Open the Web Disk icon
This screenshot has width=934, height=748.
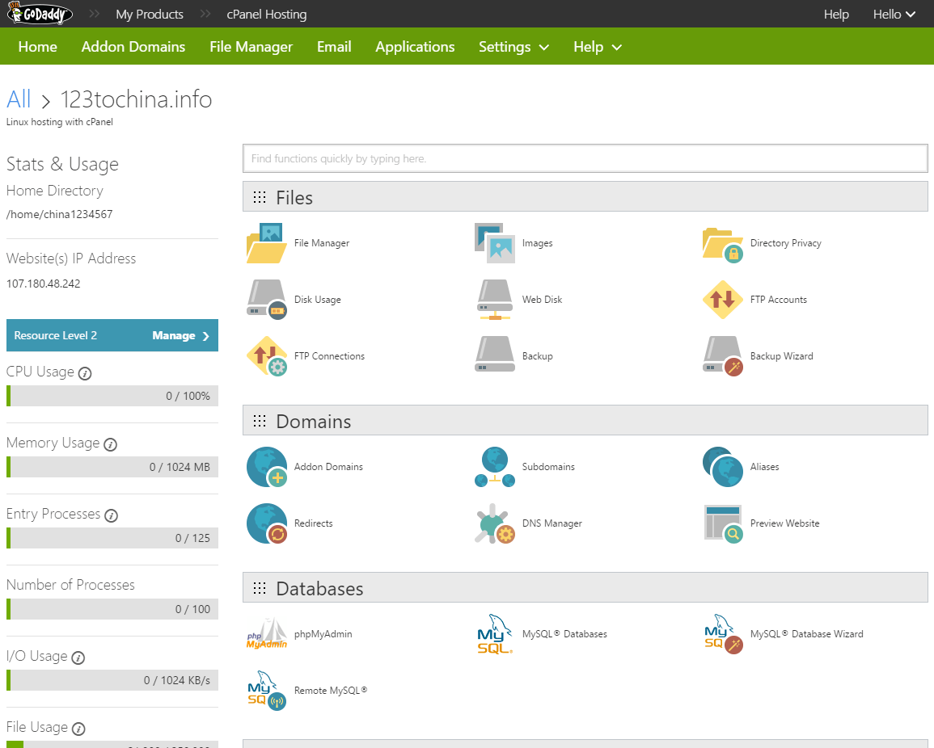click(x=494, y=300)
